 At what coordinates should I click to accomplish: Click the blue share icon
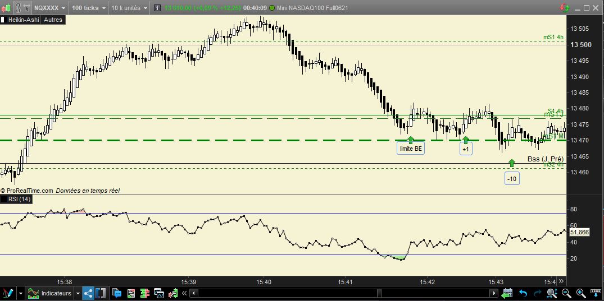pyautogui.click(x=89, y=294)
